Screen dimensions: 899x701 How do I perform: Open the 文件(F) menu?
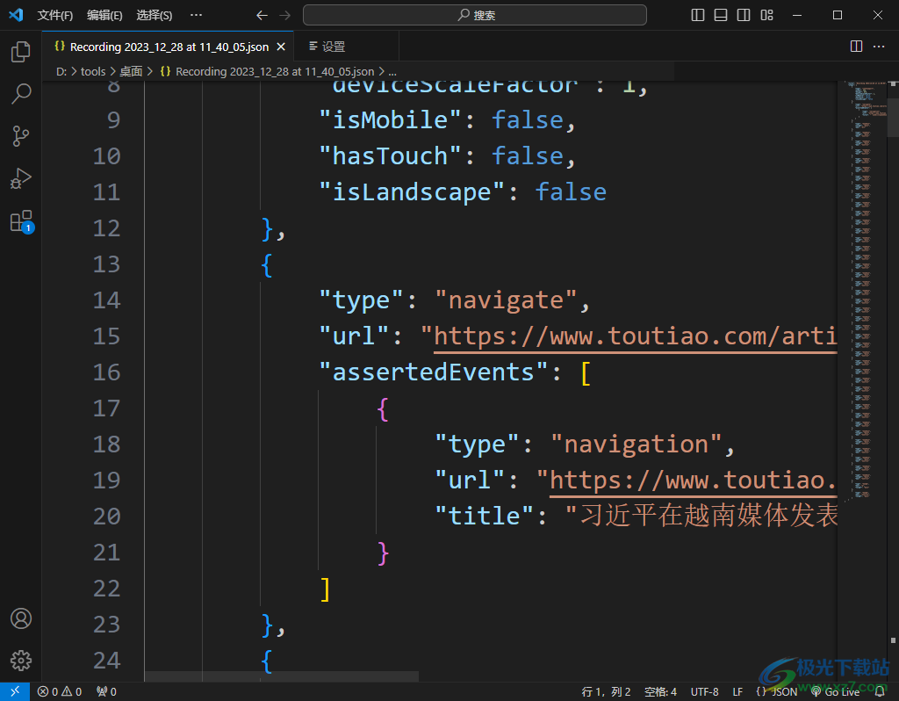[x=55, y=16]
